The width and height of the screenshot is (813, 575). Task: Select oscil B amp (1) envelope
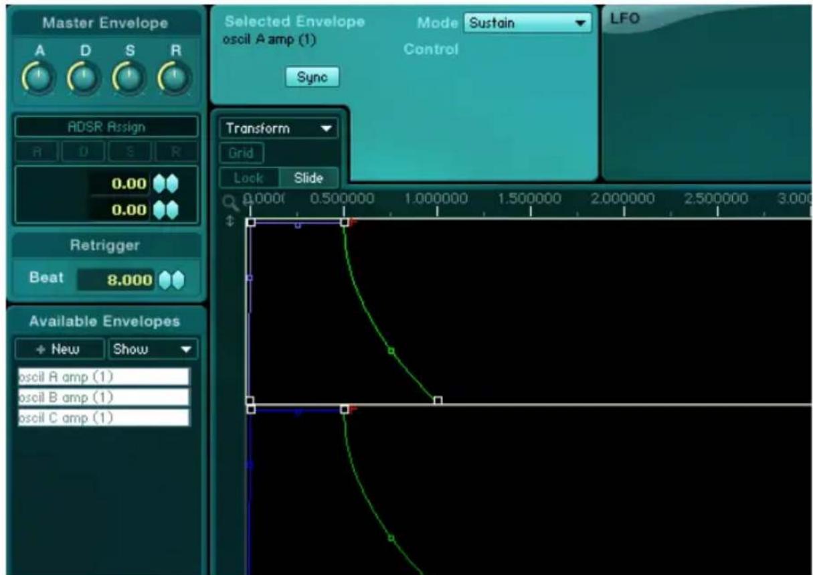(x=104, y=397)
